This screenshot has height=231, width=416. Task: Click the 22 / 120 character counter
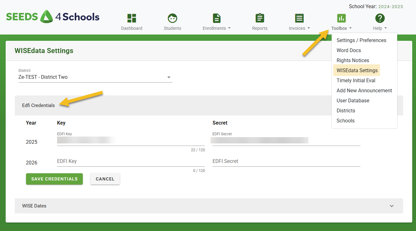(x=198, y=150)
